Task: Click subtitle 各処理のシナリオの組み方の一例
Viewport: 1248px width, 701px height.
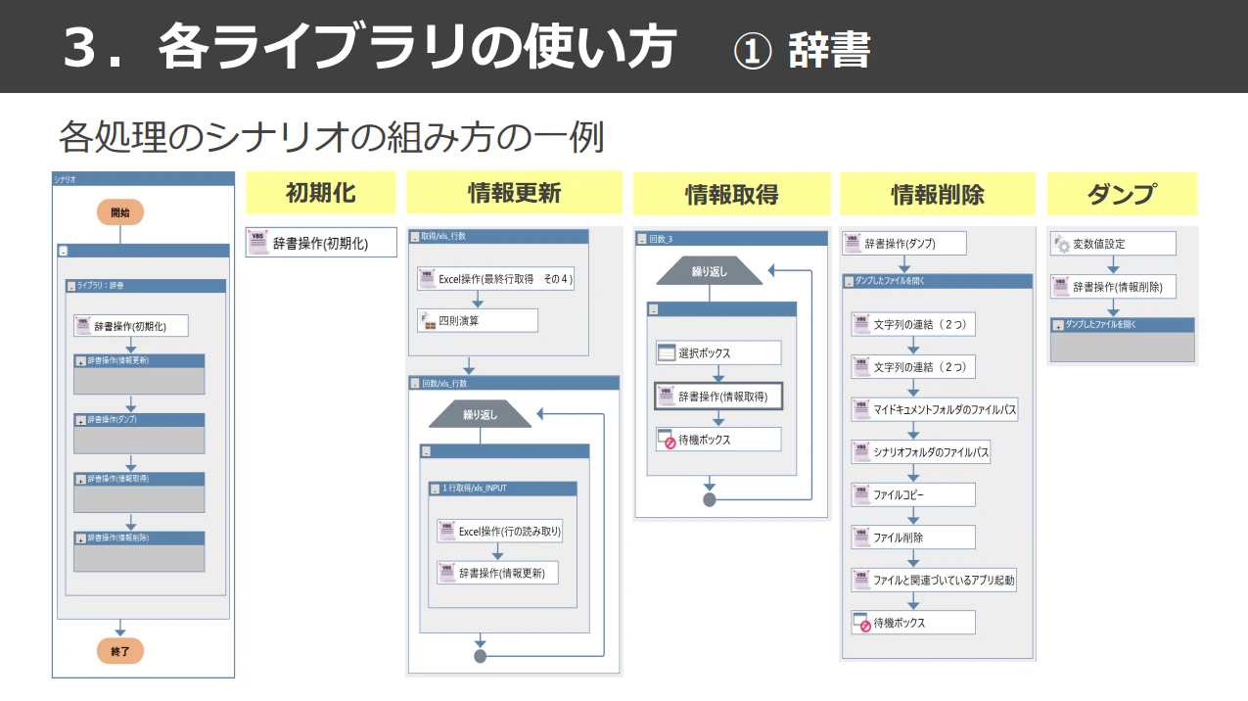Action: (x=331, y=138)
